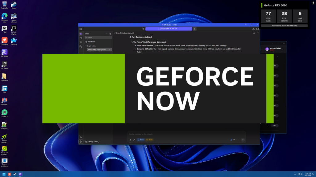Toggle the Think mode in message box
Screen dimensions: 316x177
tap(141, 140)
